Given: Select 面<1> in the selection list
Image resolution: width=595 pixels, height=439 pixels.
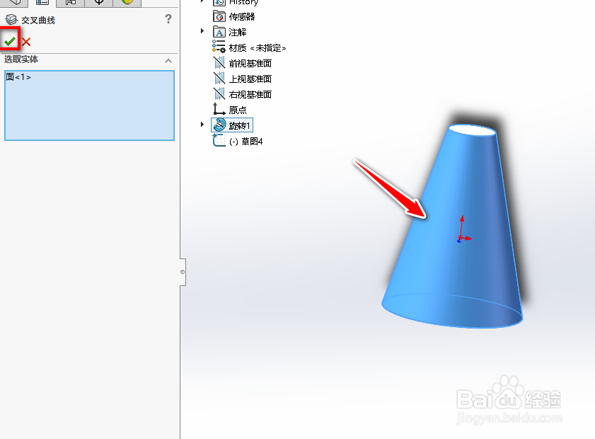Looking at the screenshot, I should 18,77.
